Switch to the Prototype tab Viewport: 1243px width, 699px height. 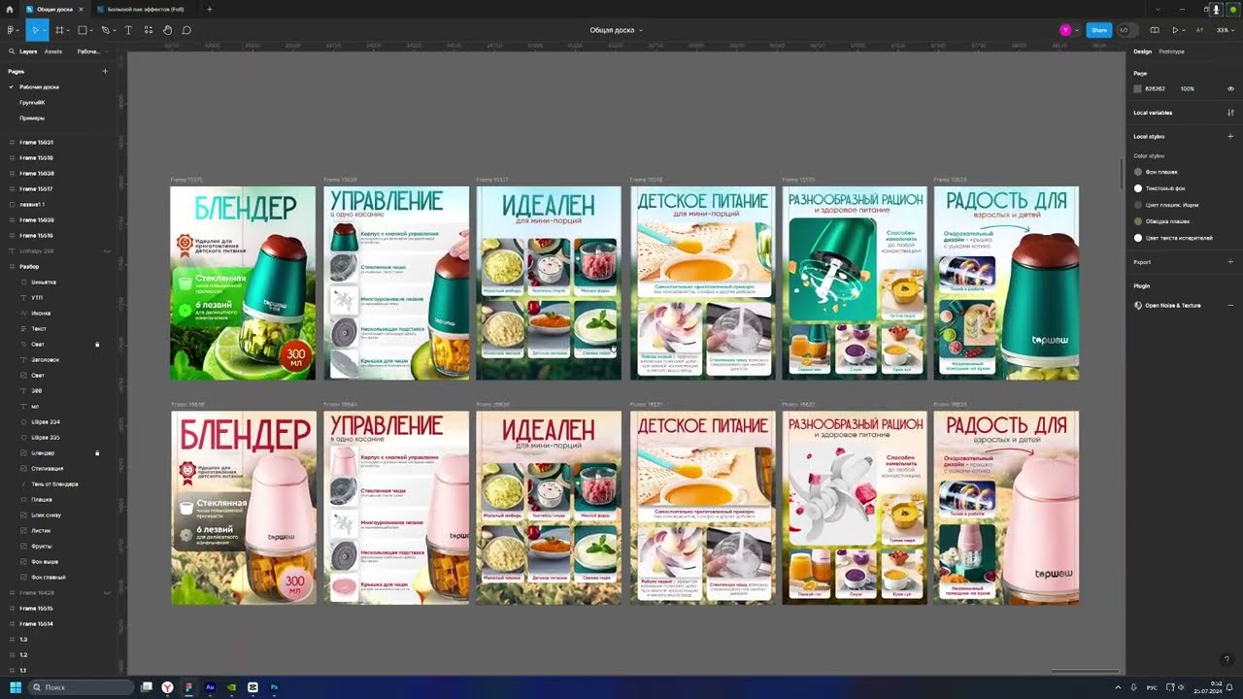click(x=1171, y=51)
